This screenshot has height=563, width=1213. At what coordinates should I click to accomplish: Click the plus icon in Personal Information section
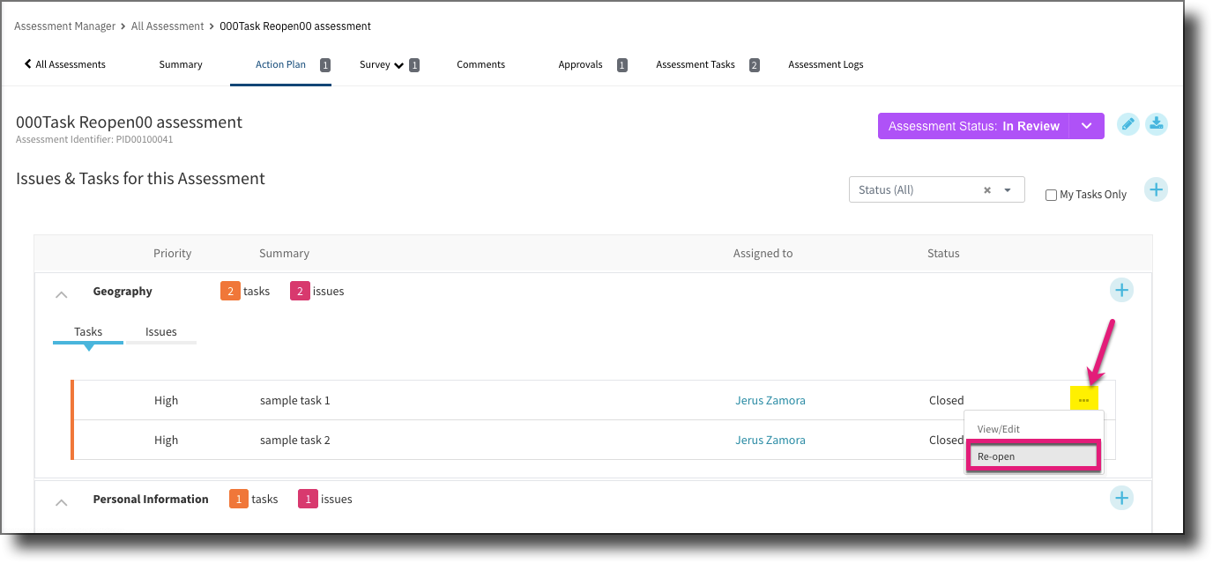click(x=1121, y=498)
